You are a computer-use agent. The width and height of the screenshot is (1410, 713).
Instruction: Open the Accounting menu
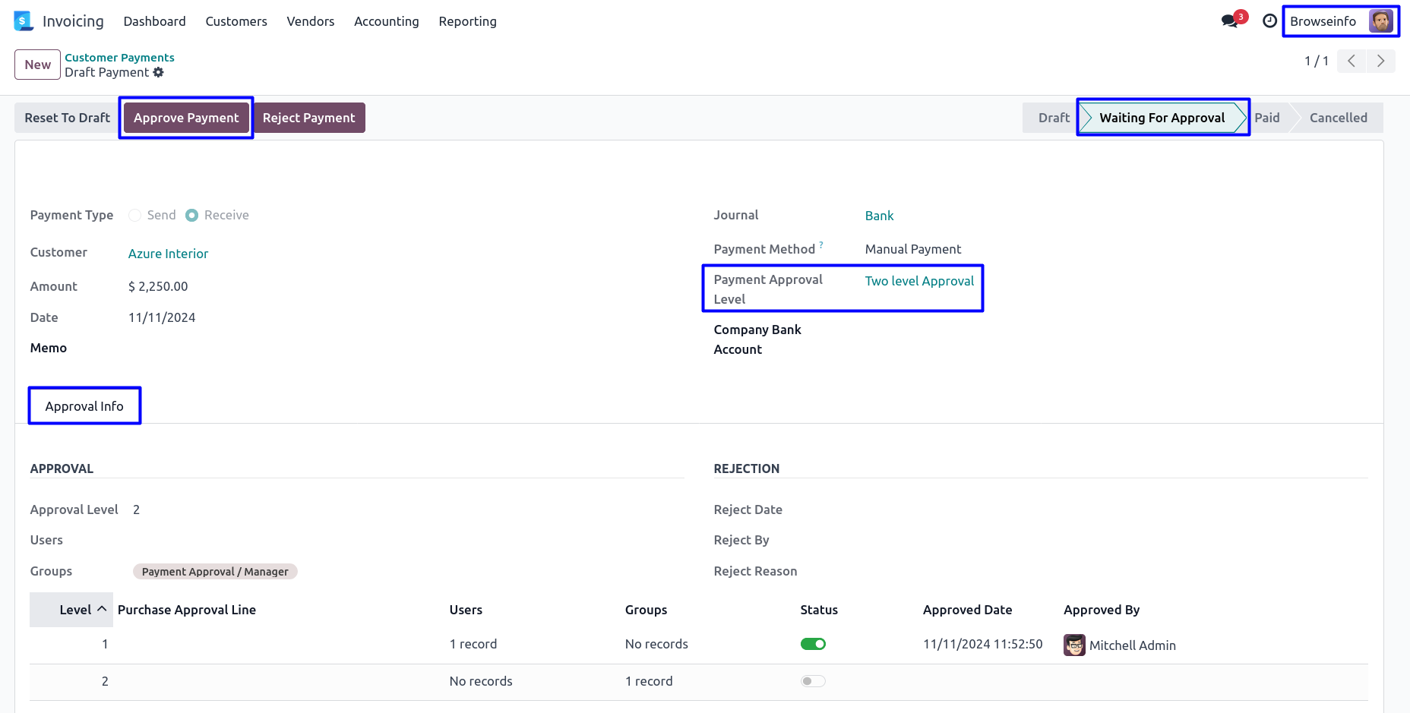point(386,21)
